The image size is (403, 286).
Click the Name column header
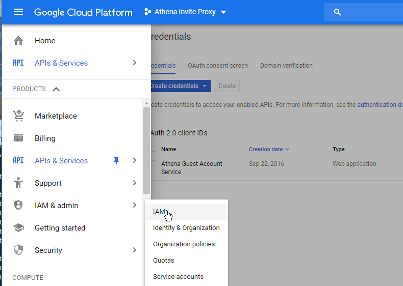(x=169, y=149)
